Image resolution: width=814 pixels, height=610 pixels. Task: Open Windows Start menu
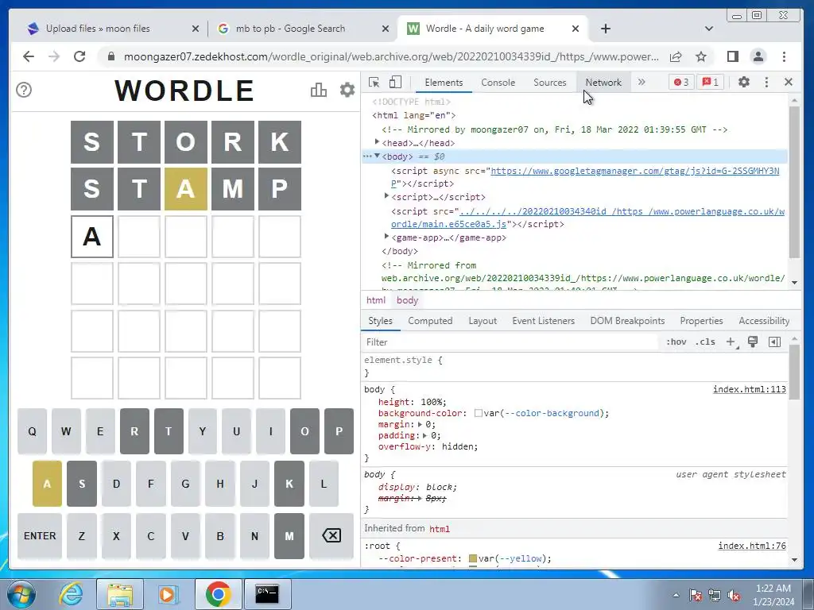pos(21,594)
